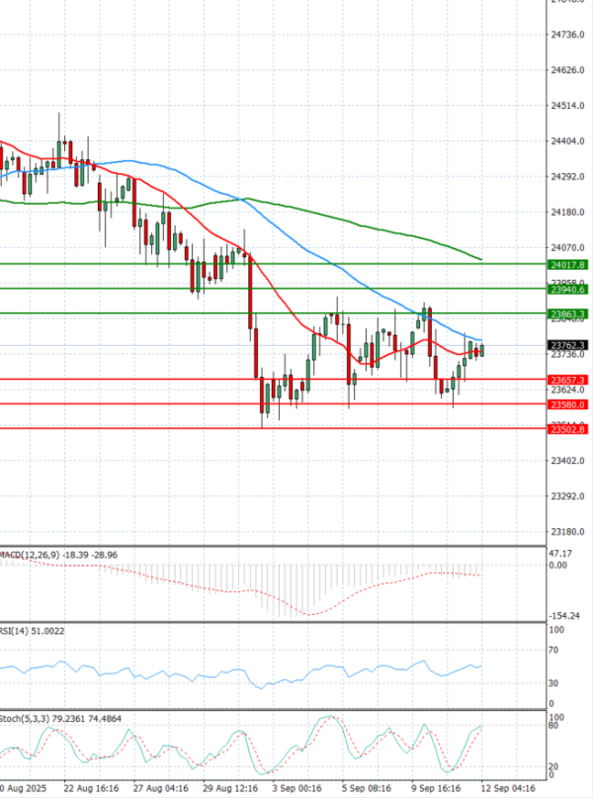Click the 23292.0 price axis value
The image size is (593, 798).
pos(567,496)
